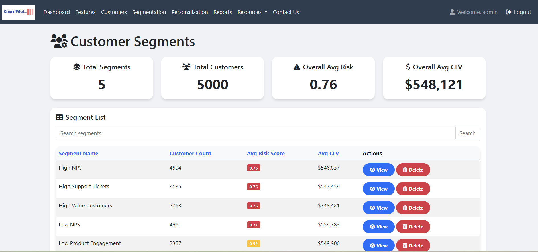Click the admin user profile icon
The height and width of the screenshot is (252, 538).
[452, 12]
